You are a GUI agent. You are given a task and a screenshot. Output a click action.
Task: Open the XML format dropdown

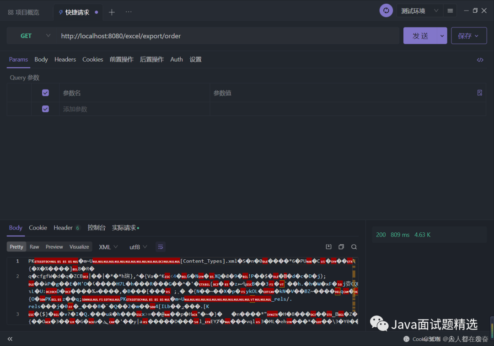click(108, 247)
